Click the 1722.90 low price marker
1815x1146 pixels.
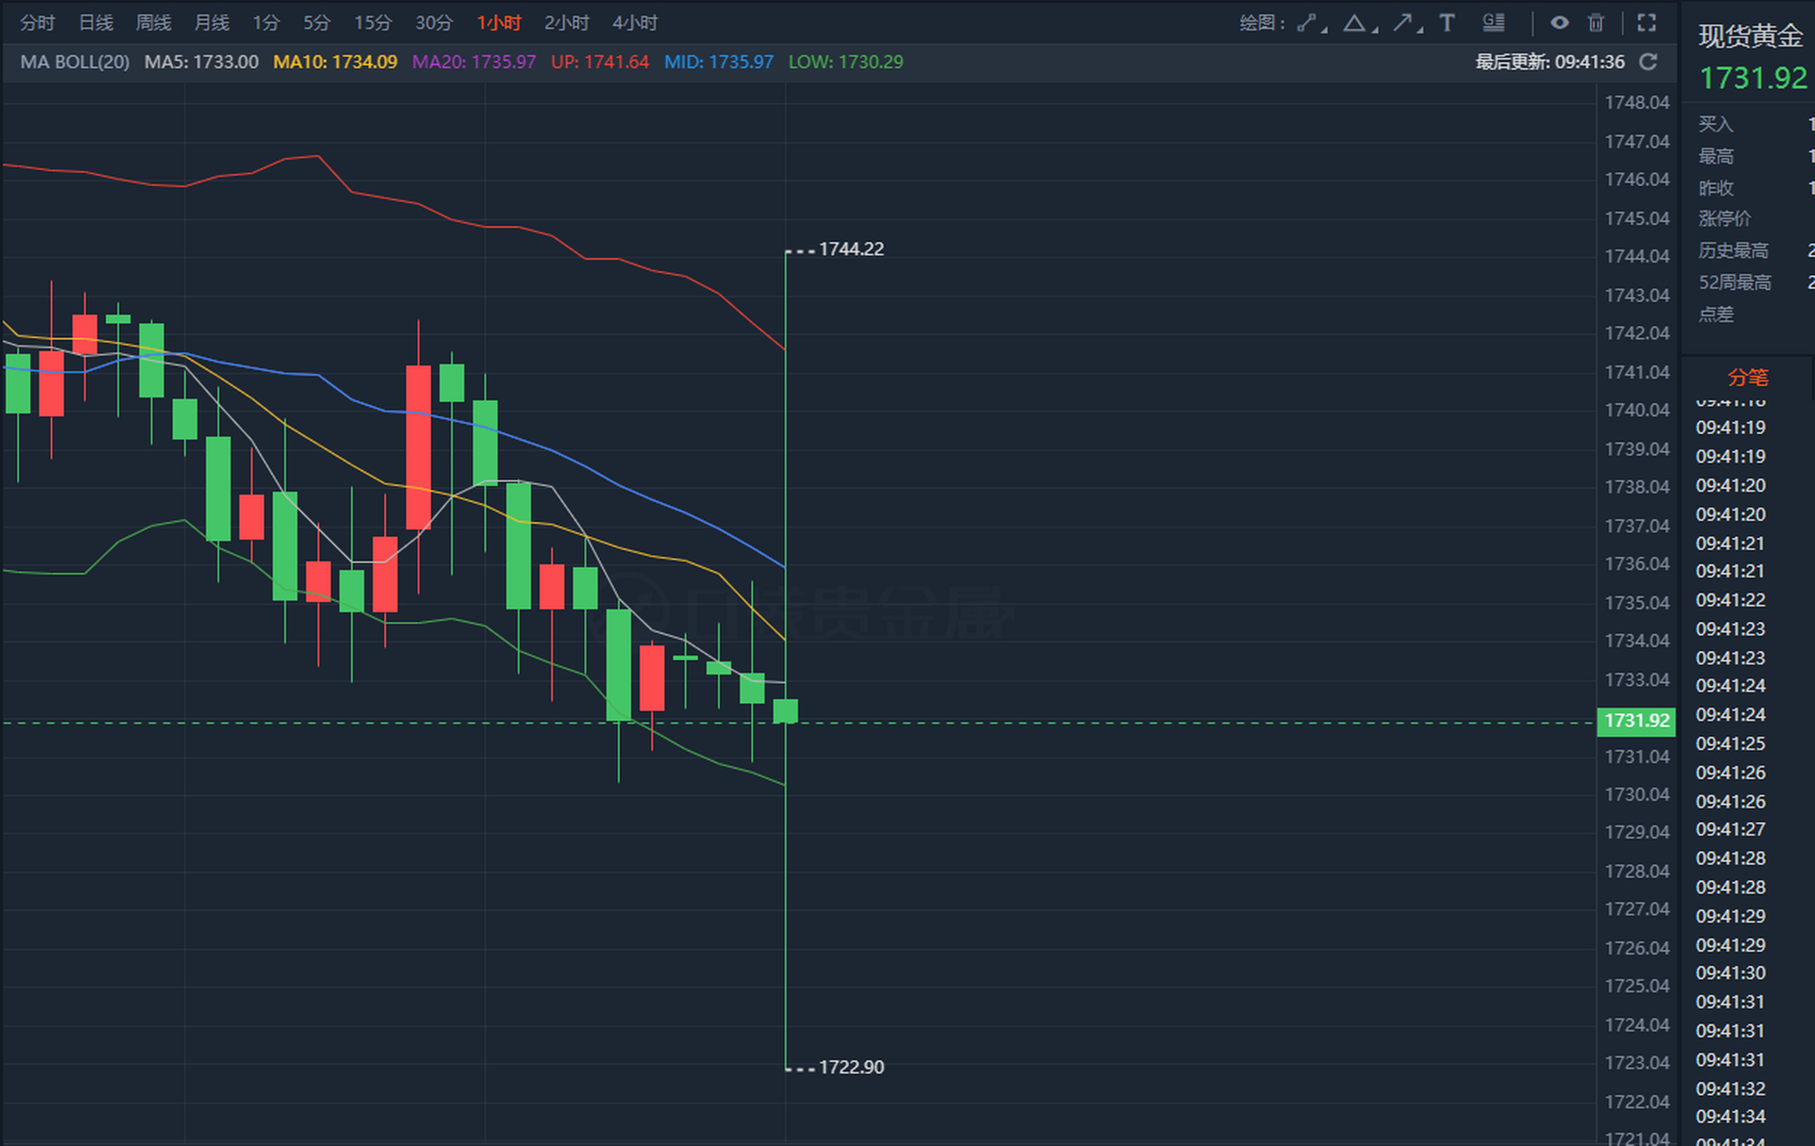[x=852, y=1067]
